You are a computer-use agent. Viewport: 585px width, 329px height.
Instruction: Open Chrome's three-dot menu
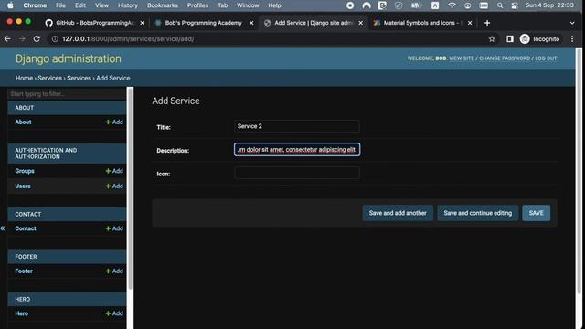(x=572, y=38)
